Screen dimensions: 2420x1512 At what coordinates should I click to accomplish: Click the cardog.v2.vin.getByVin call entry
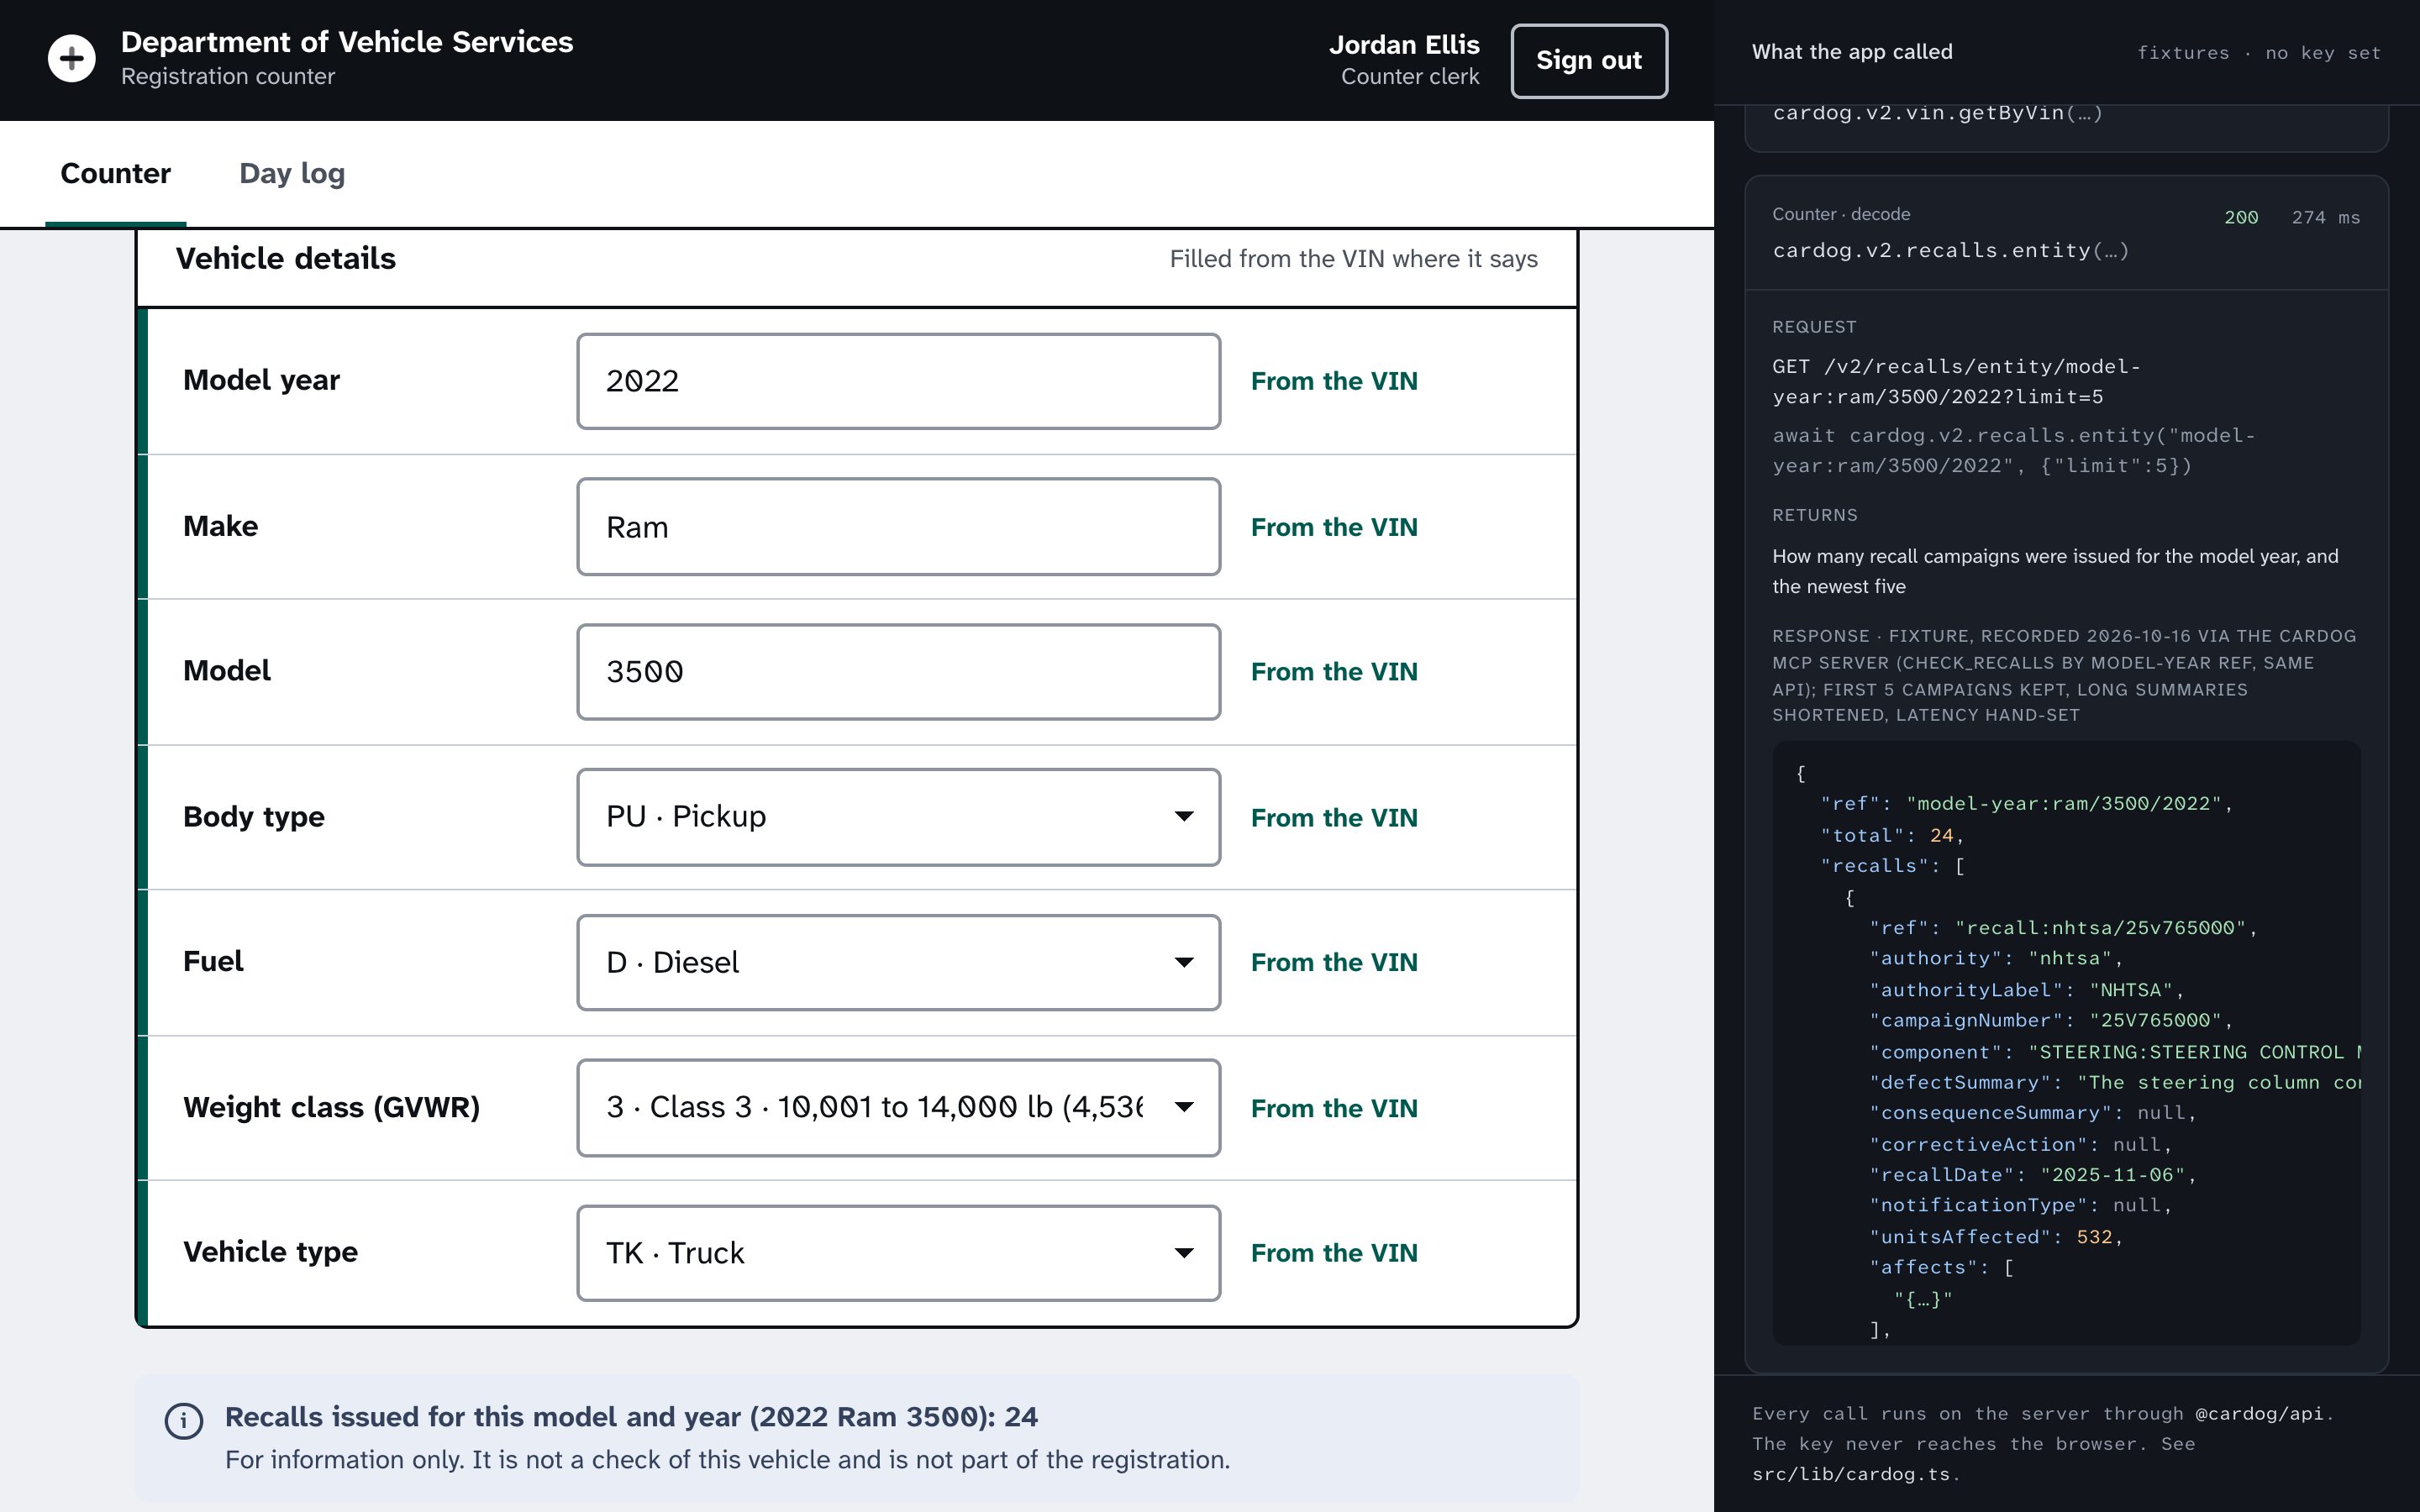click(1938, 113)
